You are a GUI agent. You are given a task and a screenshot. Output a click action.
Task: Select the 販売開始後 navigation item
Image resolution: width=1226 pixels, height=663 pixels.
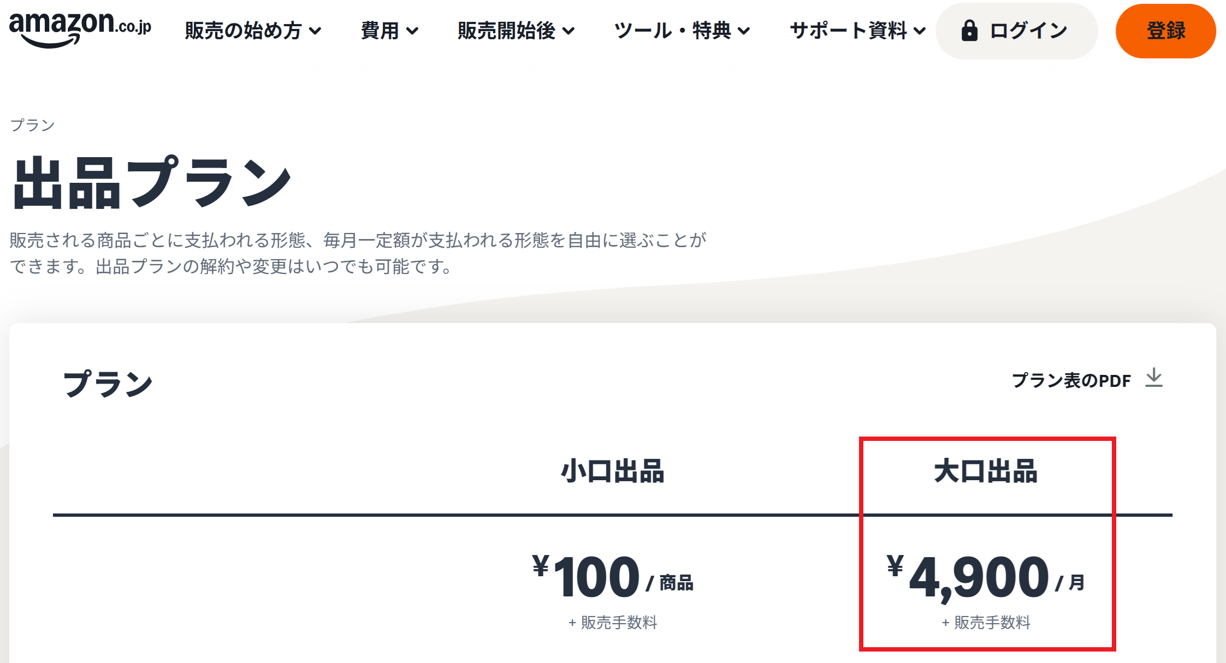(507, 31)
